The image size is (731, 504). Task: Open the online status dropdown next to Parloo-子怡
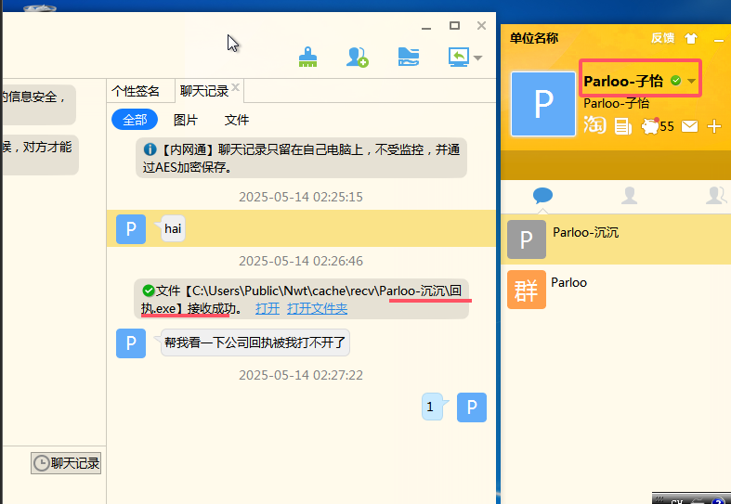[x=691, y=81]
